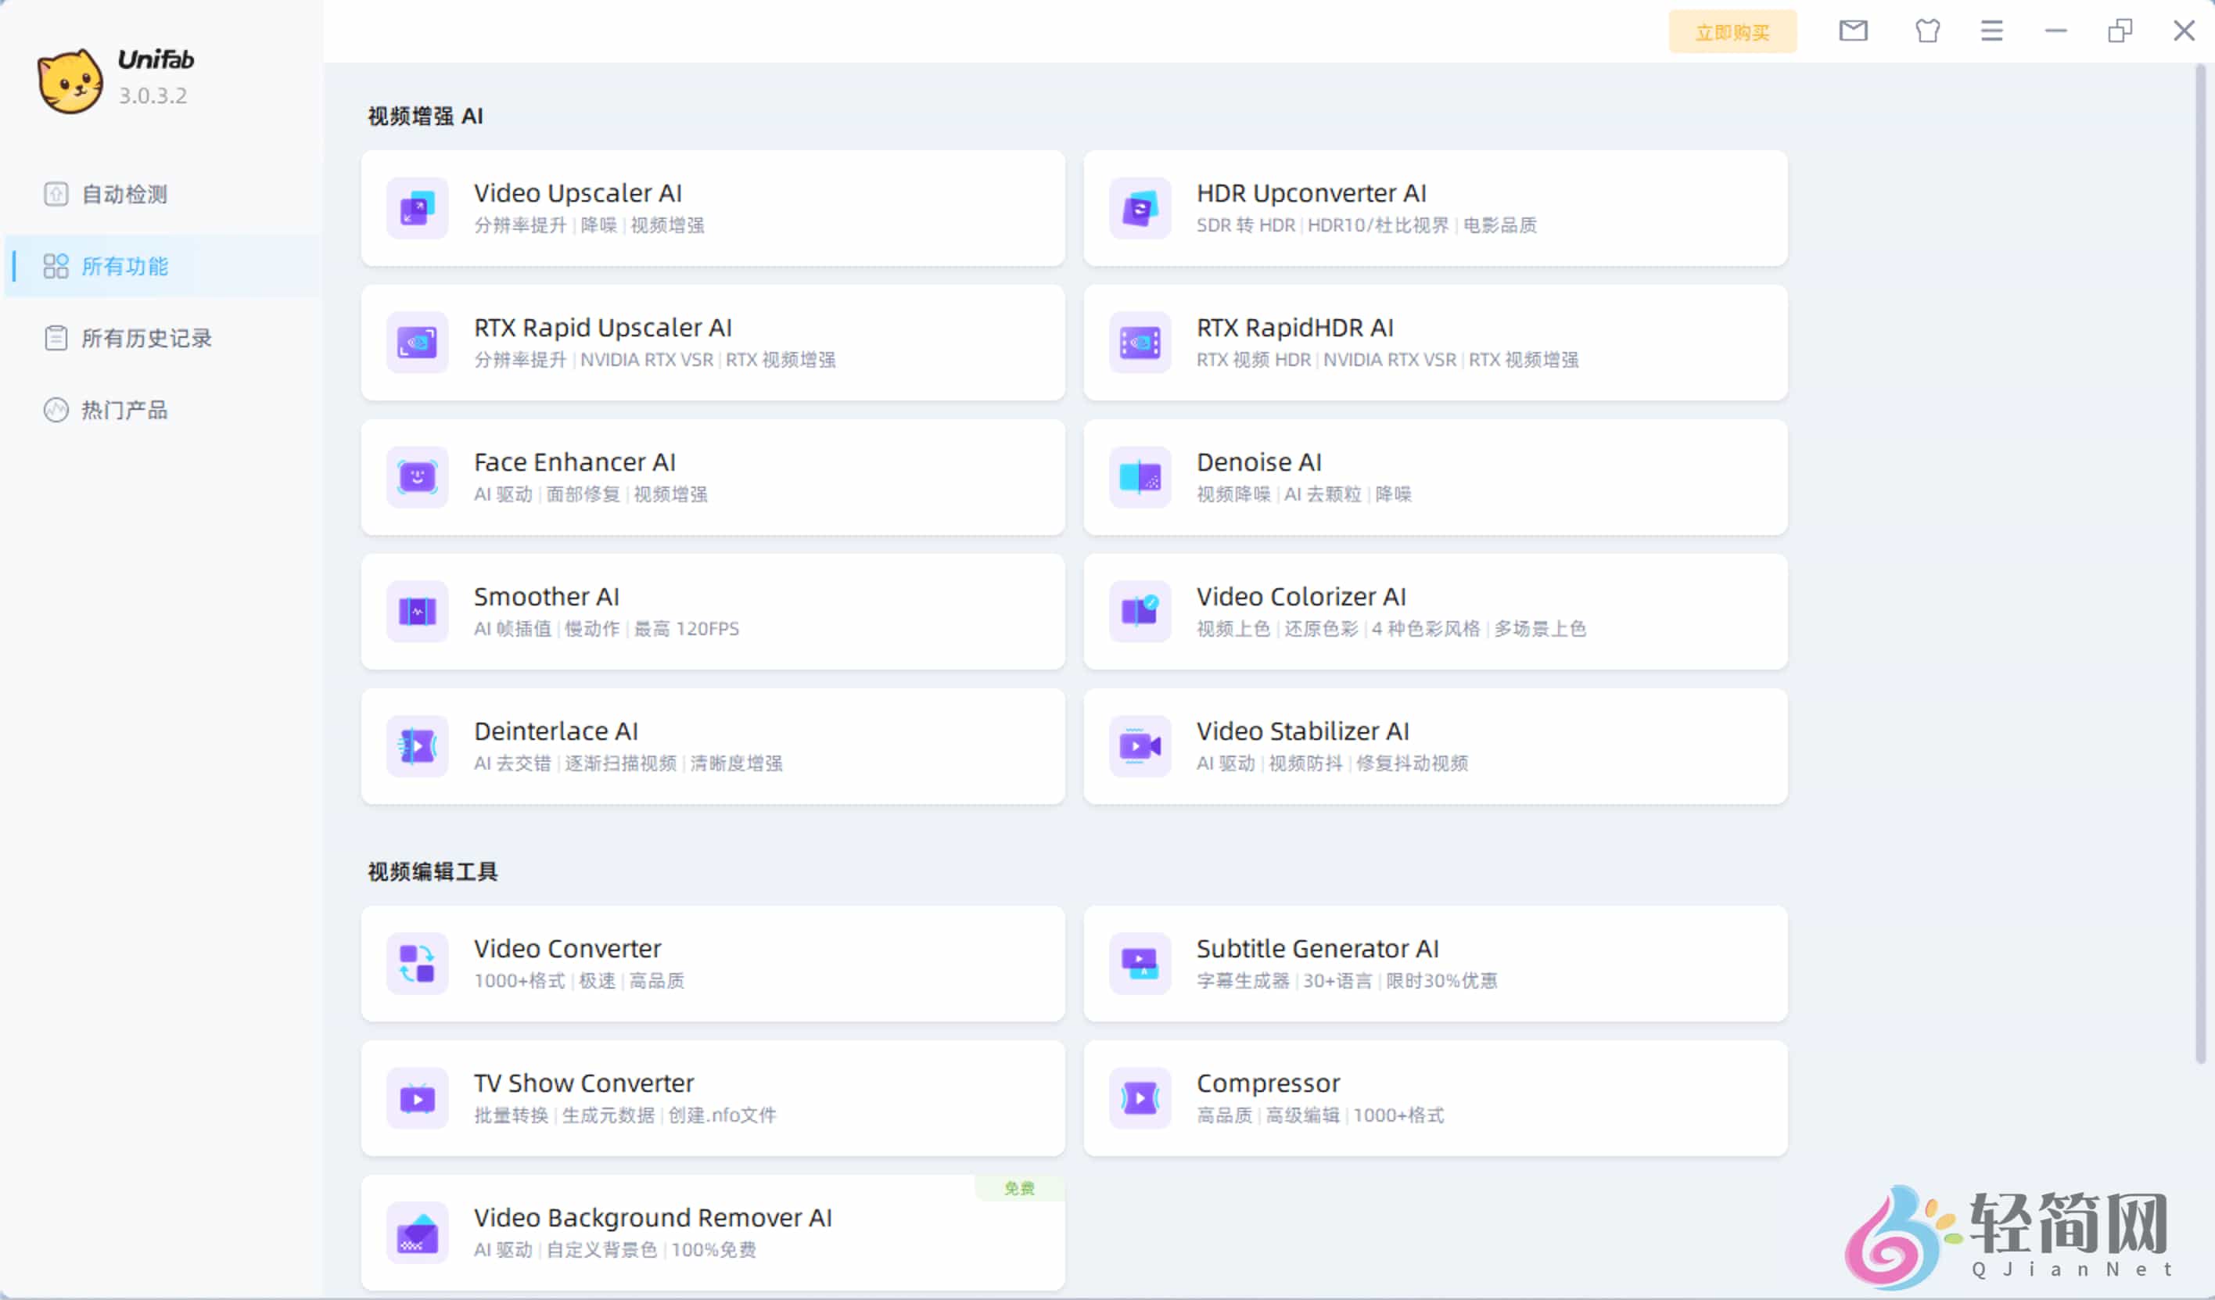Click the Deinterlace AI icon

pos(418,746)
